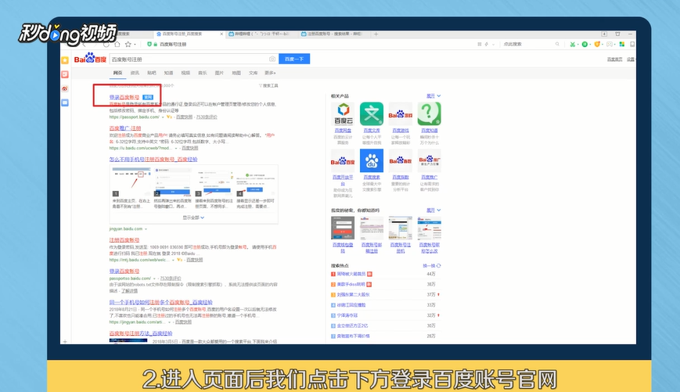Open 怎么不用手机号注册百度账号 result
The width and height of the screenshot is (680, 392).
click(x=153, y=160)
